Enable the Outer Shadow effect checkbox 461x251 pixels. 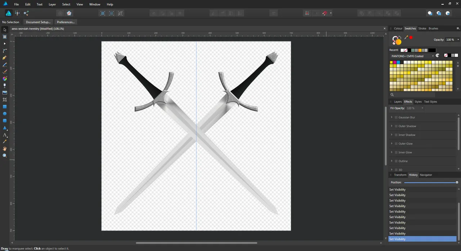396,126
